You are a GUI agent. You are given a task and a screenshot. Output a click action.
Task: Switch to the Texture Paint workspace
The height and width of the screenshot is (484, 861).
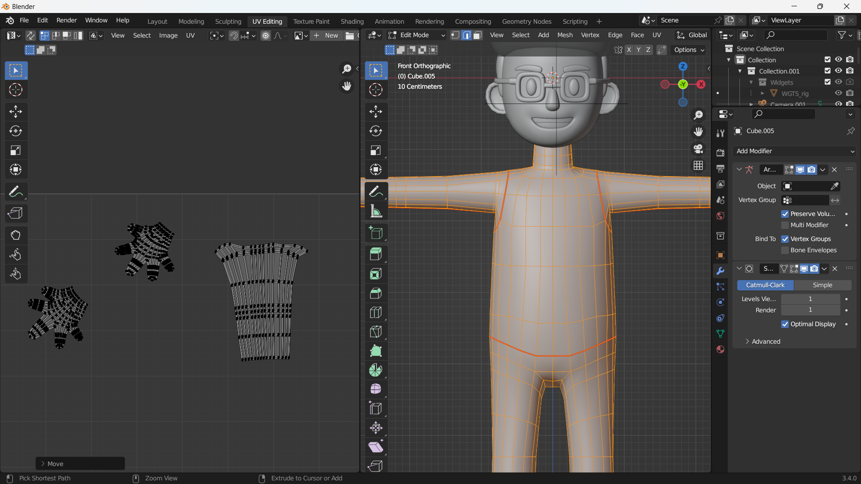[x=311, y=21]
